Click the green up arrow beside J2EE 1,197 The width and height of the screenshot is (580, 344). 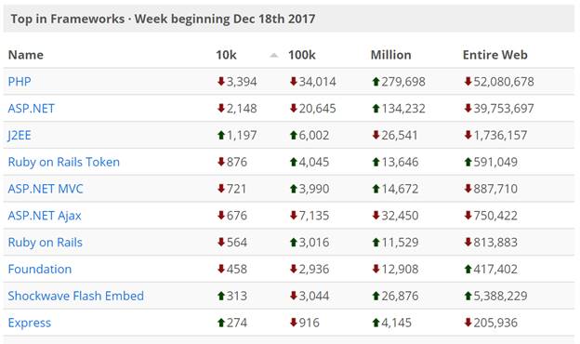tap(221, 135)
